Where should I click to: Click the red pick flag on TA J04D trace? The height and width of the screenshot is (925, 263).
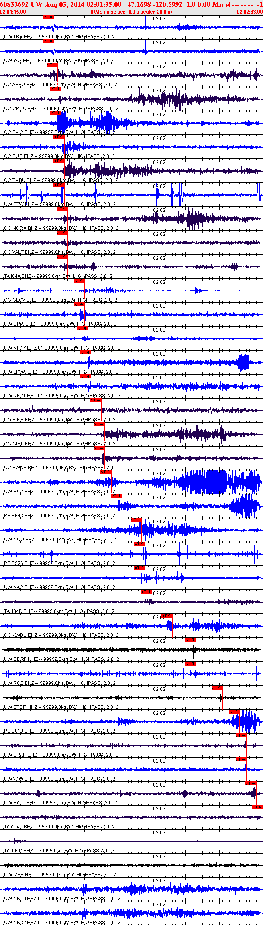(147, 592)
